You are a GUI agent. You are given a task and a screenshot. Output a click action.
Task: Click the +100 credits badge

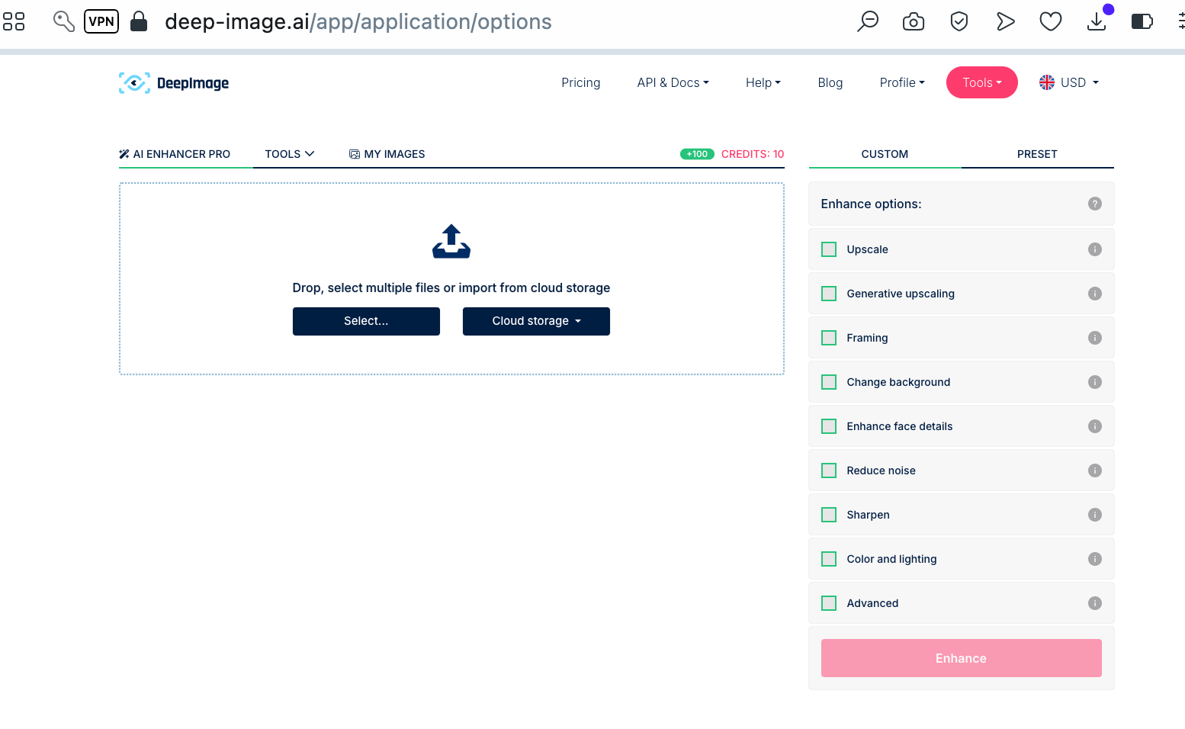point(697,154)
